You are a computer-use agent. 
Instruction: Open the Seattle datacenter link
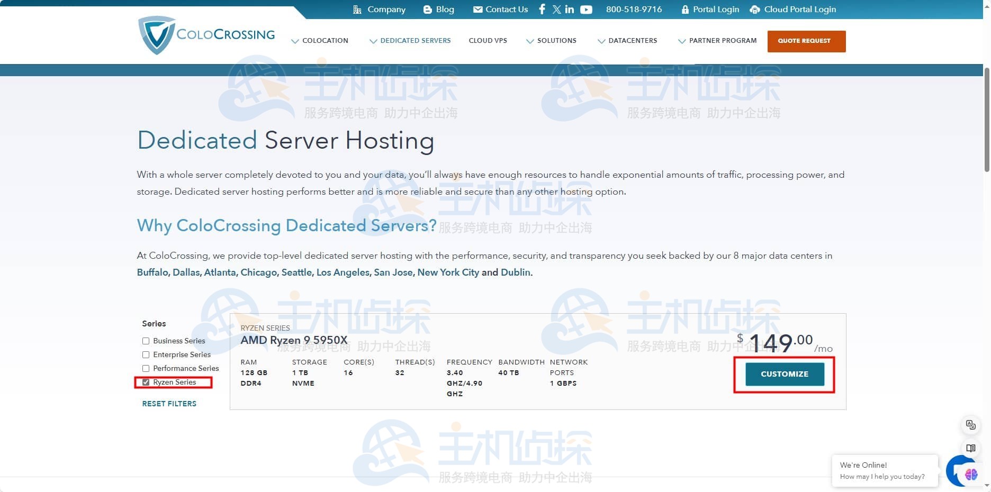(x=296, y=272)
